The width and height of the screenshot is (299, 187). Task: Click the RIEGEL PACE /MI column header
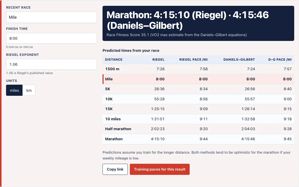[193, 60]
